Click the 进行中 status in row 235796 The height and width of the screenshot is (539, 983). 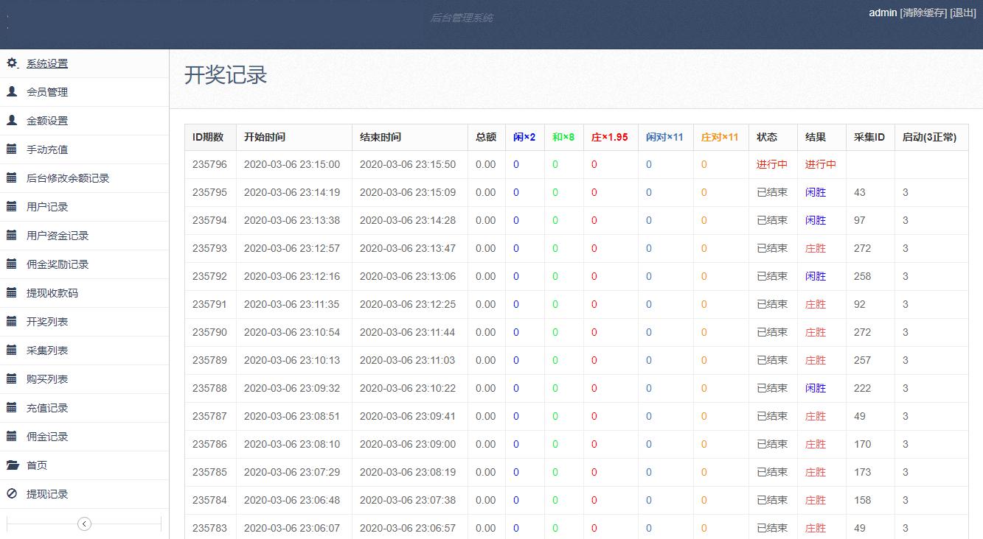772,164
